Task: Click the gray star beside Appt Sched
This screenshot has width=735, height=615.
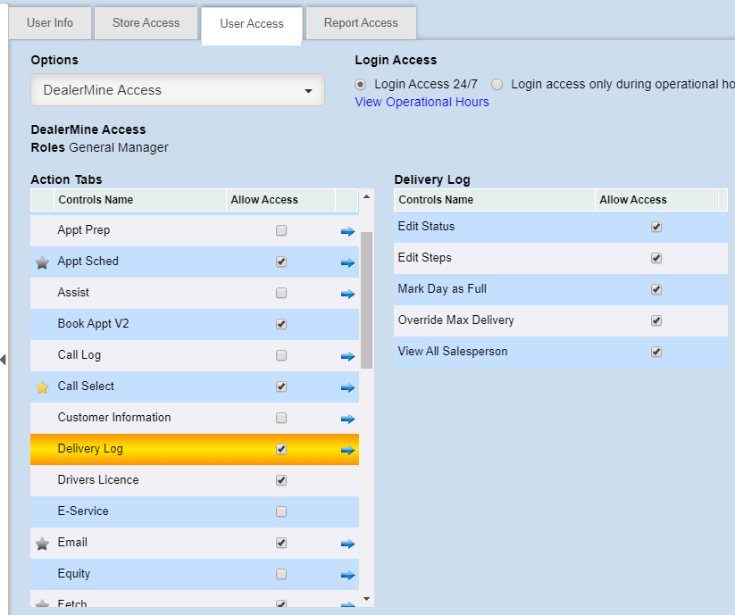Action: [x=41, y=262]
